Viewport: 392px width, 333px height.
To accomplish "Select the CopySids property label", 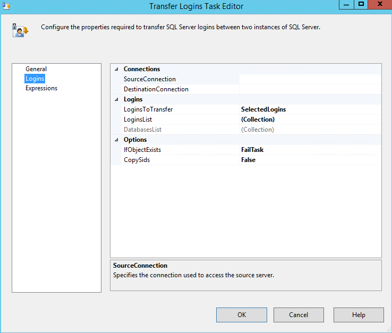I will (x=137, y=160).
